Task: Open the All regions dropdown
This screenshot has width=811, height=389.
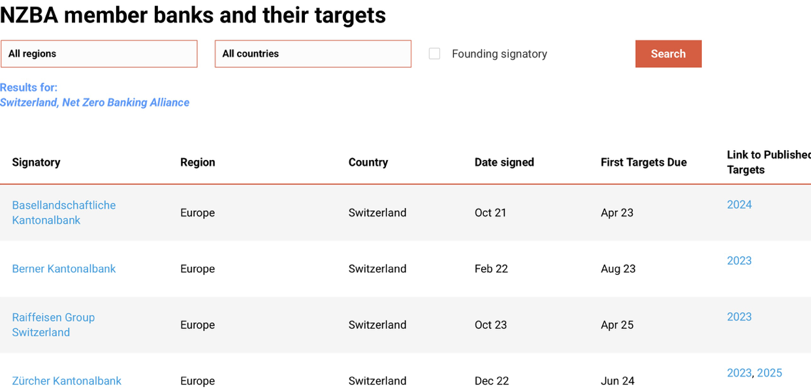Action: (x=99, y=54)
